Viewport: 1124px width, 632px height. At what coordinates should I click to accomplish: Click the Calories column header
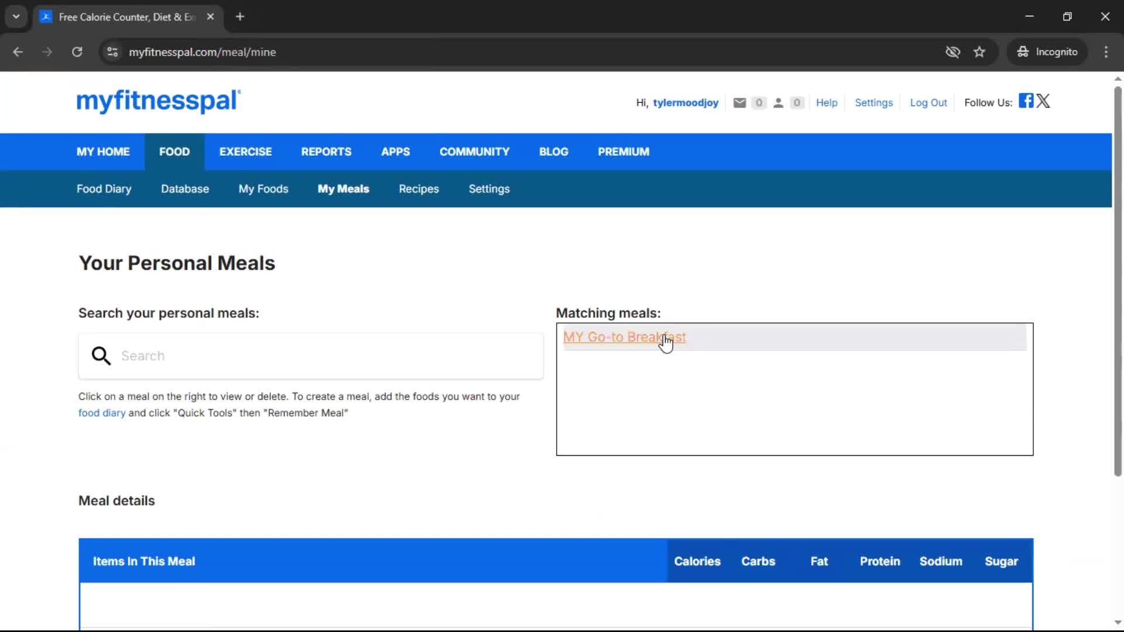click(697, 561)
